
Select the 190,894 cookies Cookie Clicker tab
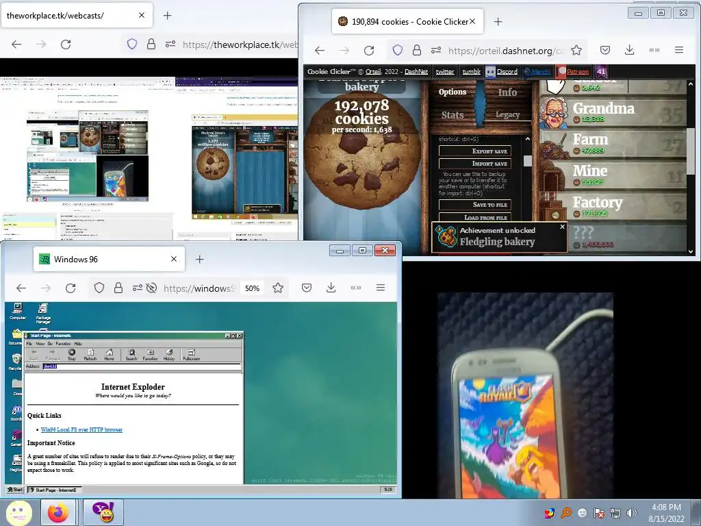click(407, 21)
